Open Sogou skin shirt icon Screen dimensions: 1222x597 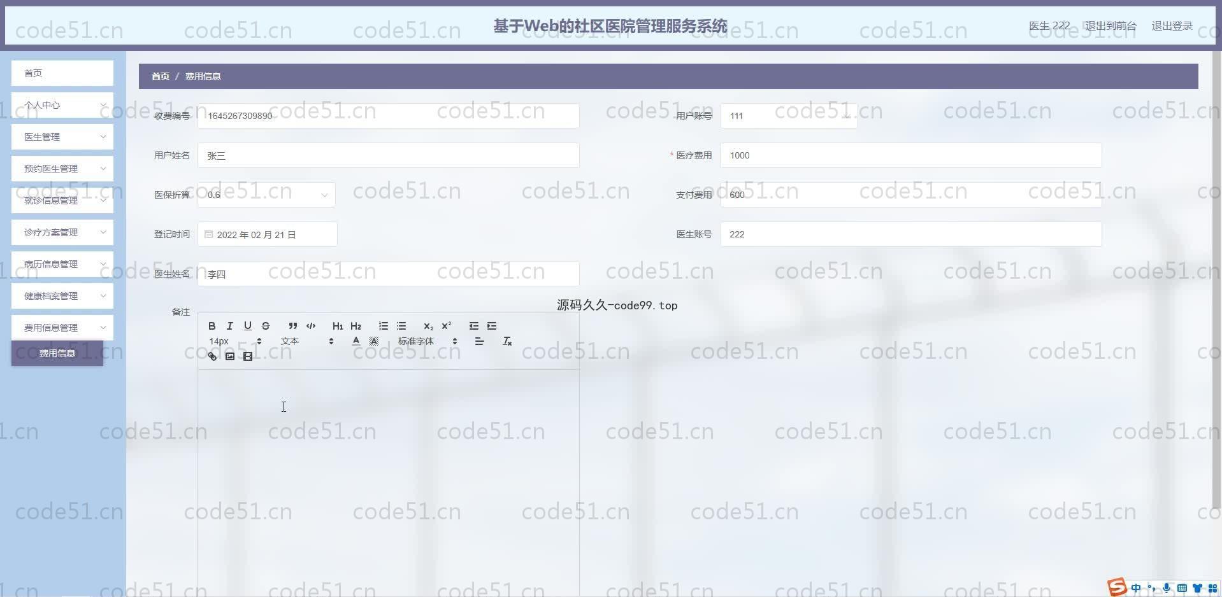[x=1197, y=588]
